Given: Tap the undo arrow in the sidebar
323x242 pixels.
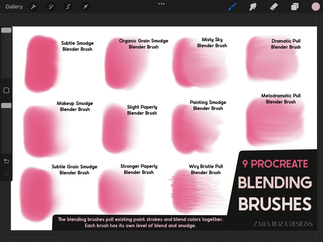Looking at the screenshot, I should click(6, 161).
